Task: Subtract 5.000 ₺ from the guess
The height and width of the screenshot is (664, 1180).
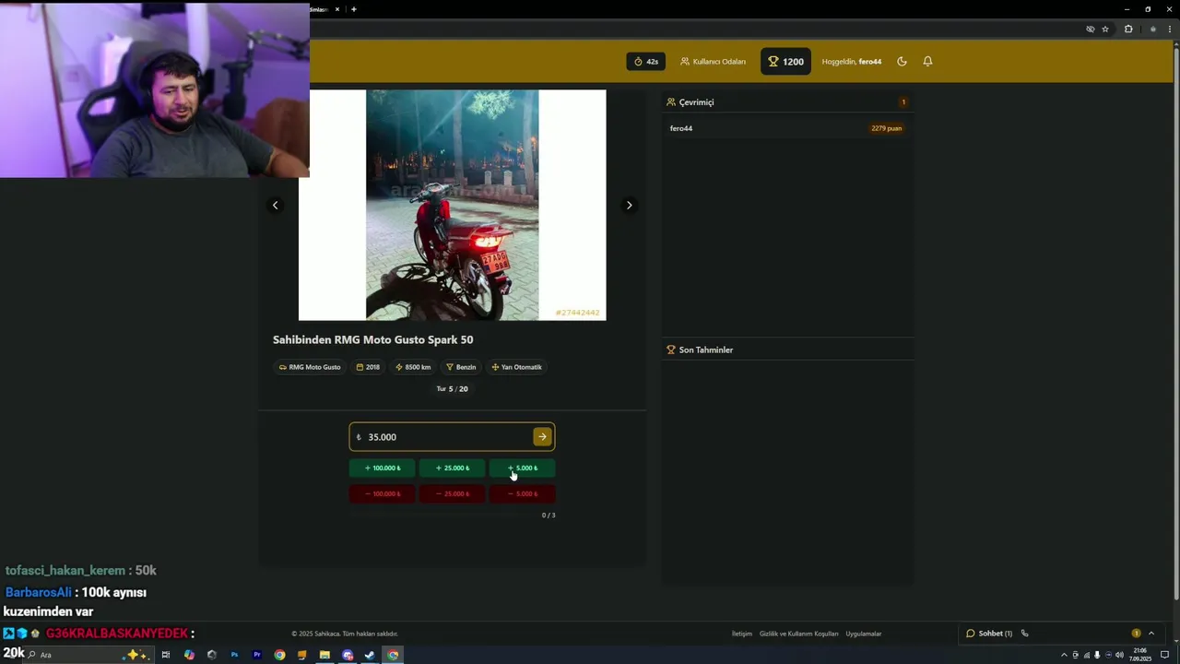Action: tap(522, 494)
